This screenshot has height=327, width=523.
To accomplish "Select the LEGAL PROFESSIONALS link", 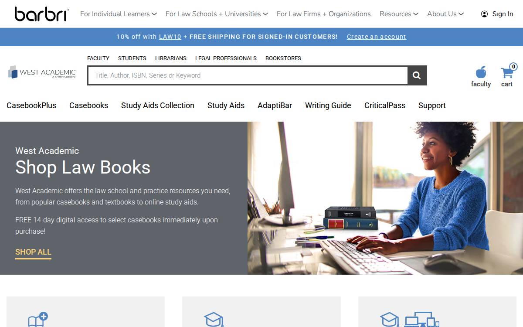I will coord(226,58).
